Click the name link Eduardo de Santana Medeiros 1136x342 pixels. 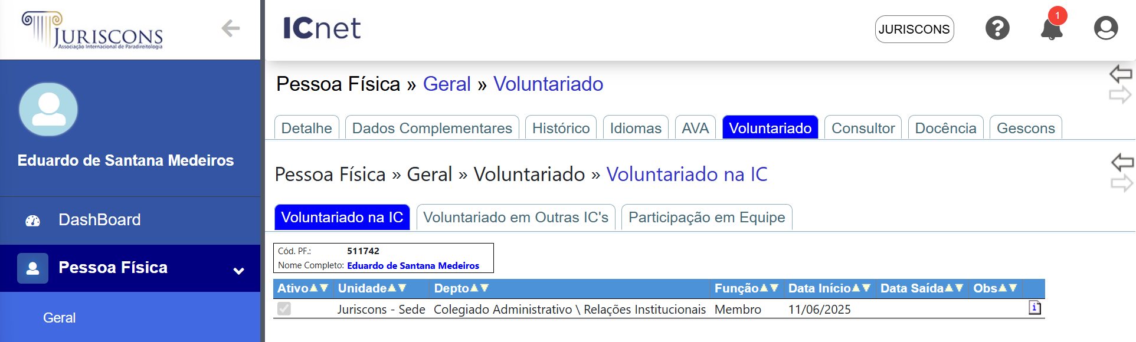[413, 266]
